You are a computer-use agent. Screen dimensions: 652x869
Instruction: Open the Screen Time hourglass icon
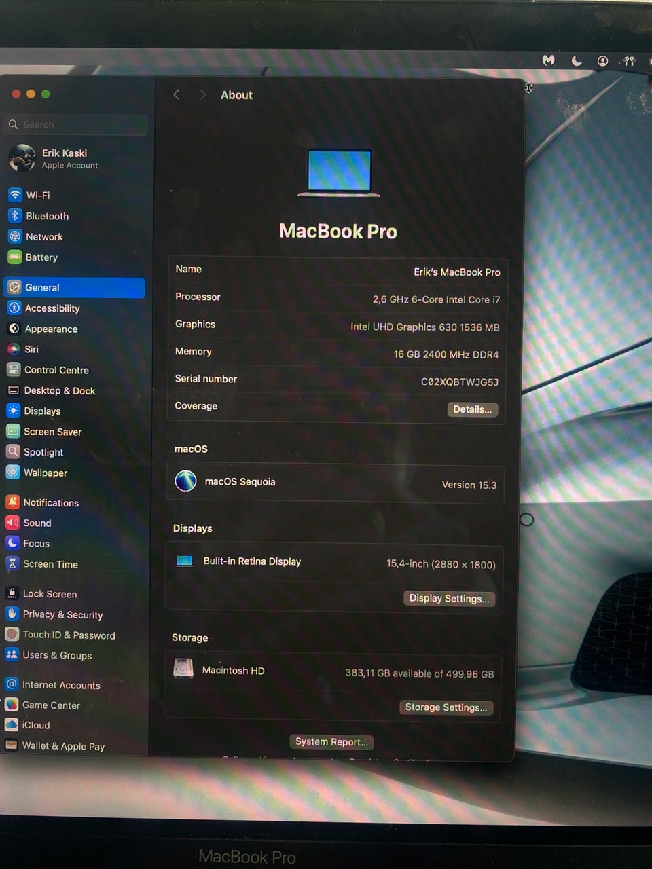pos(12,563)
